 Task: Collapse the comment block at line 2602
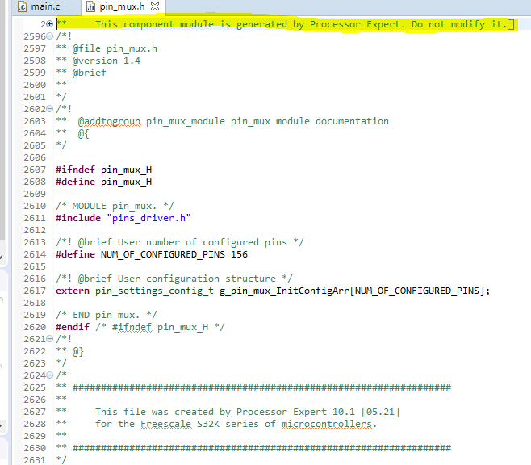pos(49,109)
